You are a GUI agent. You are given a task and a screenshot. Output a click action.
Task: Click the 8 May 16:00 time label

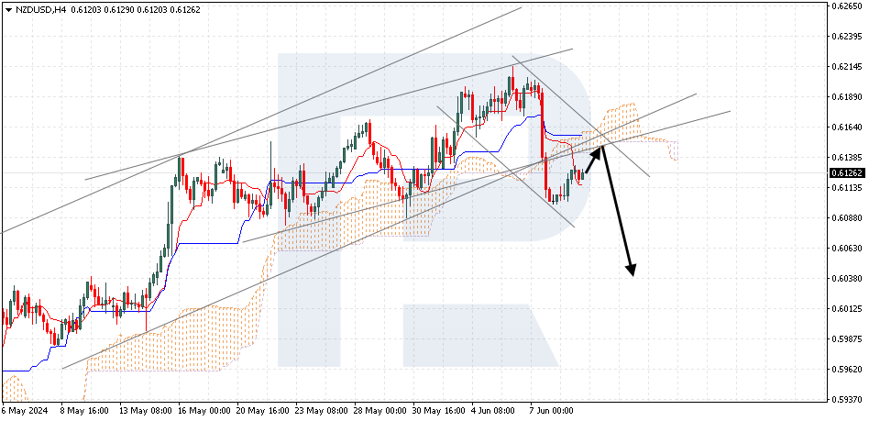pyautogui.click(x=83, y=411)
